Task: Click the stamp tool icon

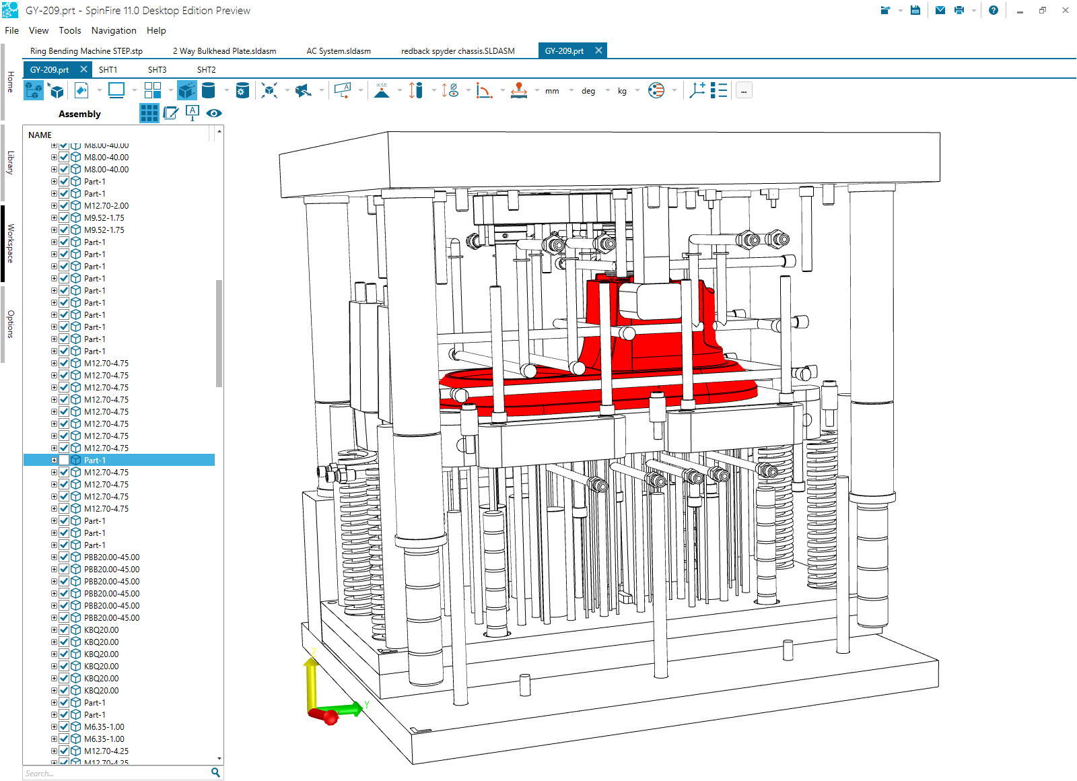Action: pyautogui.click(x=519, y=90)
